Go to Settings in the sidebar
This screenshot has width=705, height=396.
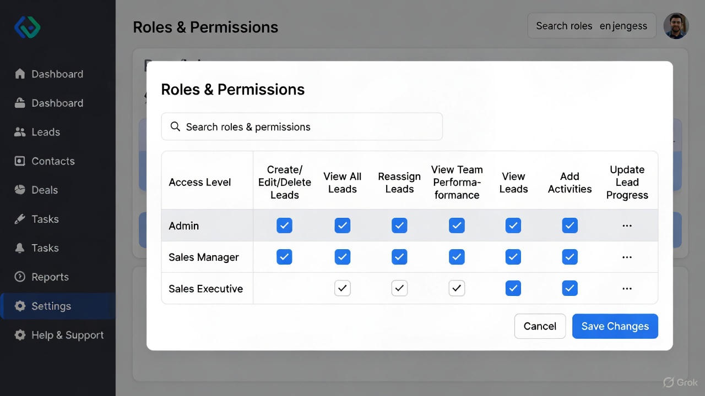51,306
